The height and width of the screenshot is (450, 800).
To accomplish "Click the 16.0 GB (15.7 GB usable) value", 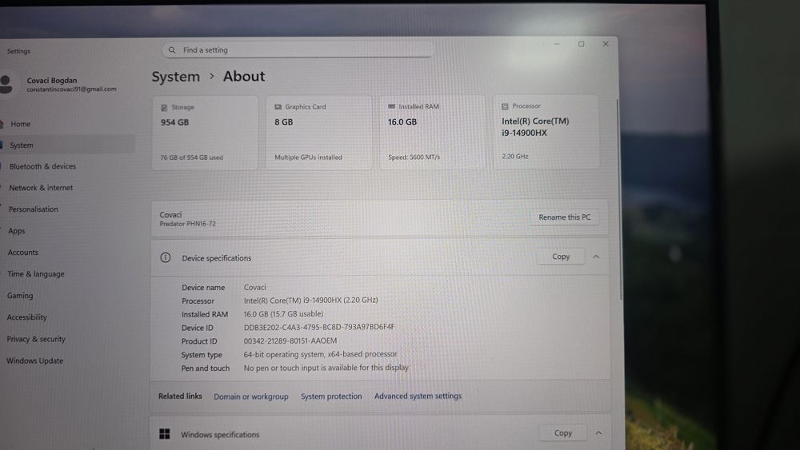I will (283, 314).
